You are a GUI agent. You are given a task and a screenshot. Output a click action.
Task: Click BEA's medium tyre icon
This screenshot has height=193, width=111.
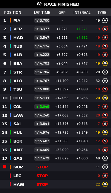[x=105, y=63]
